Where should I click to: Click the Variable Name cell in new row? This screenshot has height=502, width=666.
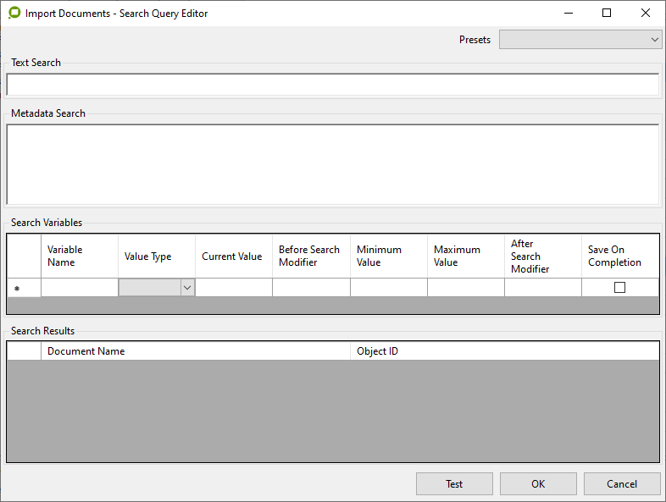point(79,288)
